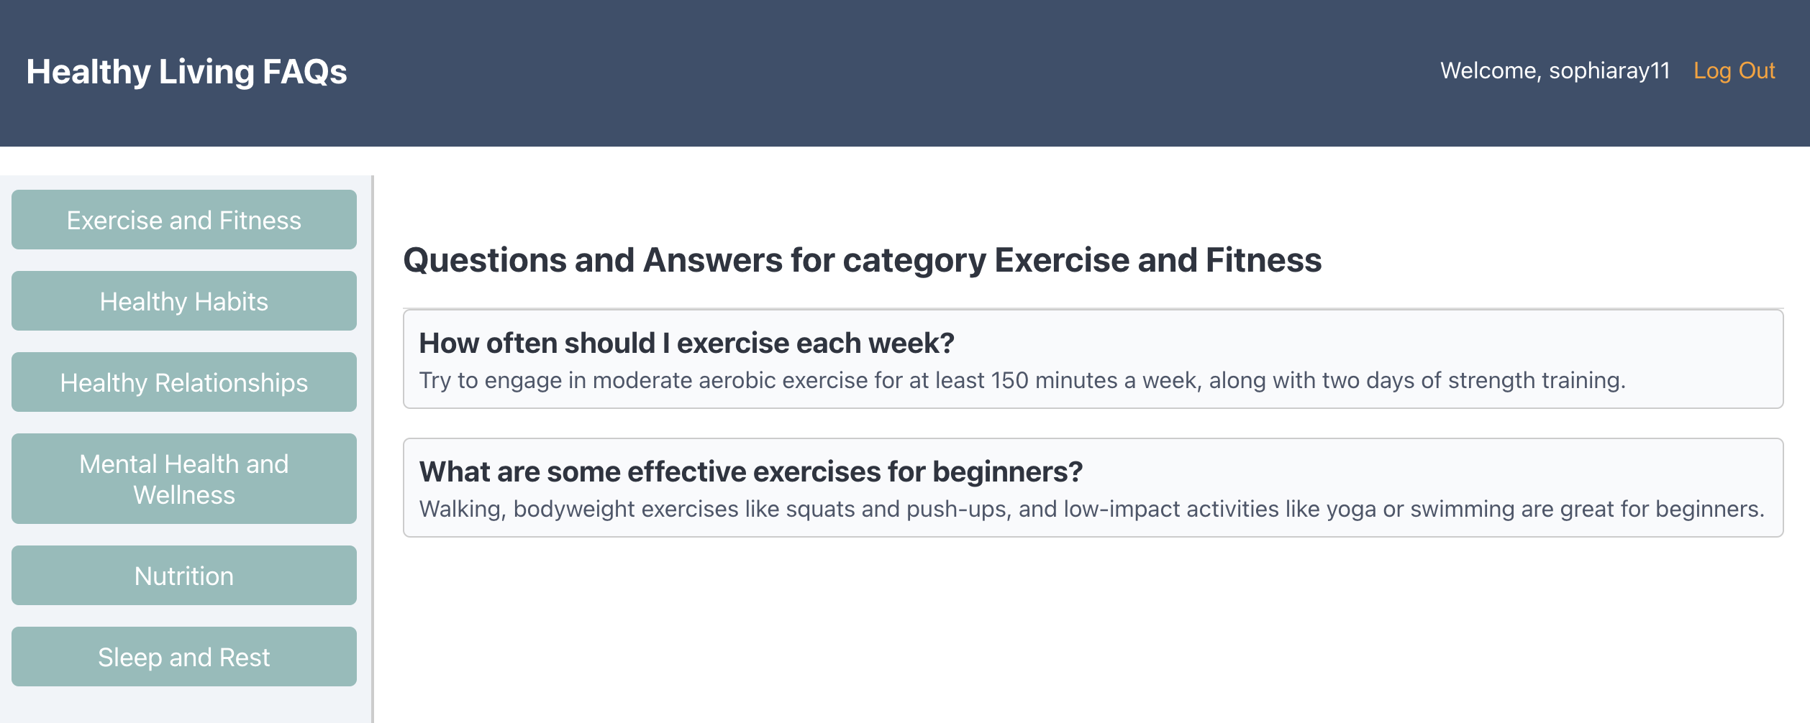This screenshot has height=723, width=1810.
Task: Open the Nutrition FAQ section
Action: point(183,574)
